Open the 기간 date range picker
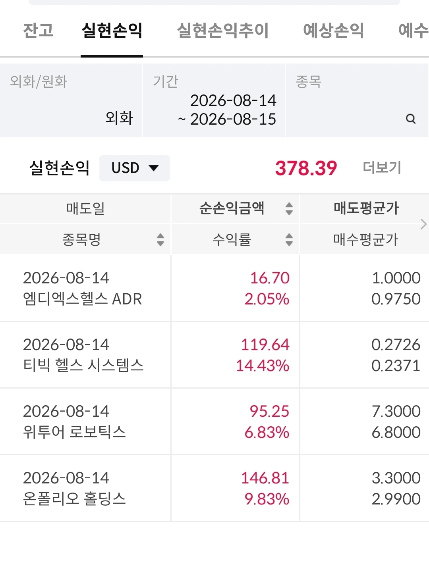This screenshot has width=429, height=564. click(214, 100)
